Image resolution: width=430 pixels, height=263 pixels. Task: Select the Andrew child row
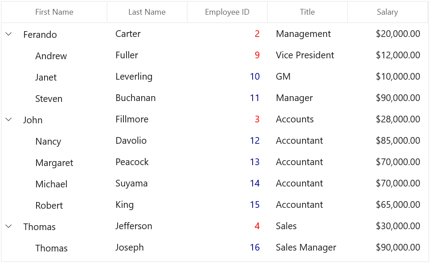click(x=215, y=56)
